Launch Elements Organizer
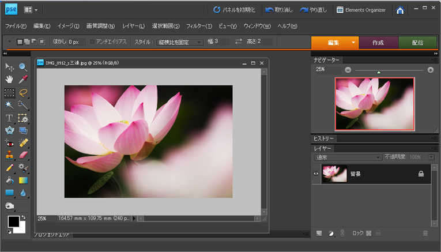Viewport: 441px width, 252px height. (361, 10)
